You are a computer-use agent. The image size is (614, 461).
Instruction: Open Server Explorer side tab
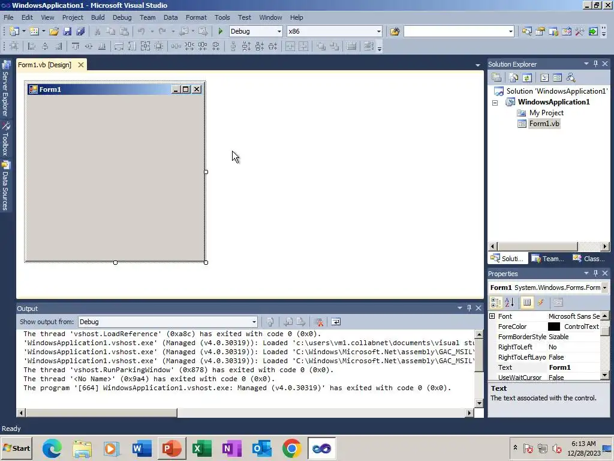[x=5, y=89]
